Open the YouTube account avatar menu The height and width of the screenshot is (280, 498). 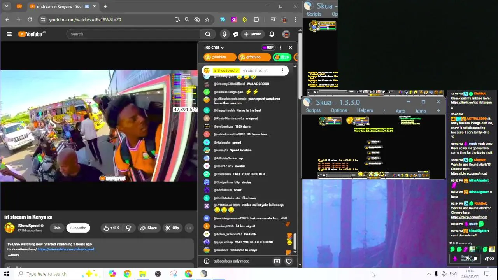tap(286, 34)
